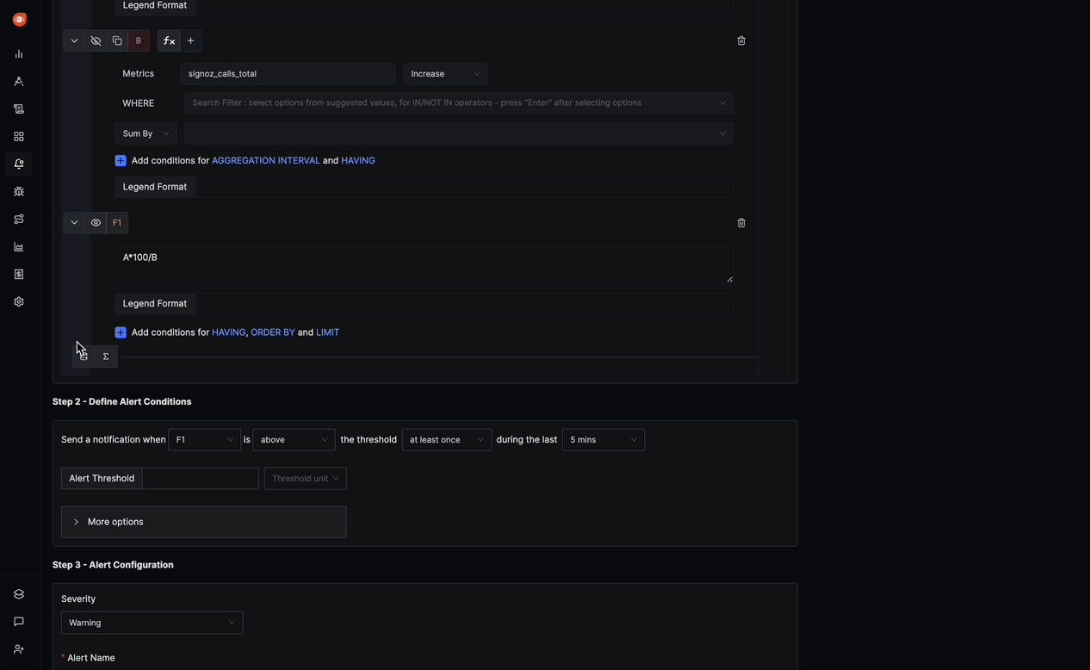Click the B query label badge

139,40
